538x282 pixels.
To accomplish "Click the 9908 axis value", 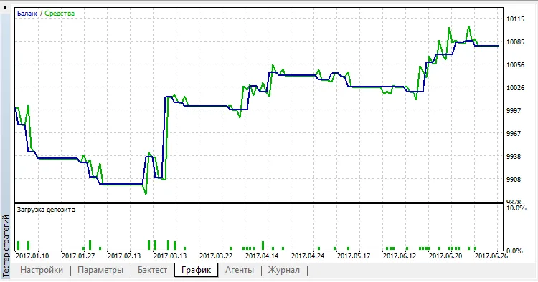I will [x=514, y=180].
